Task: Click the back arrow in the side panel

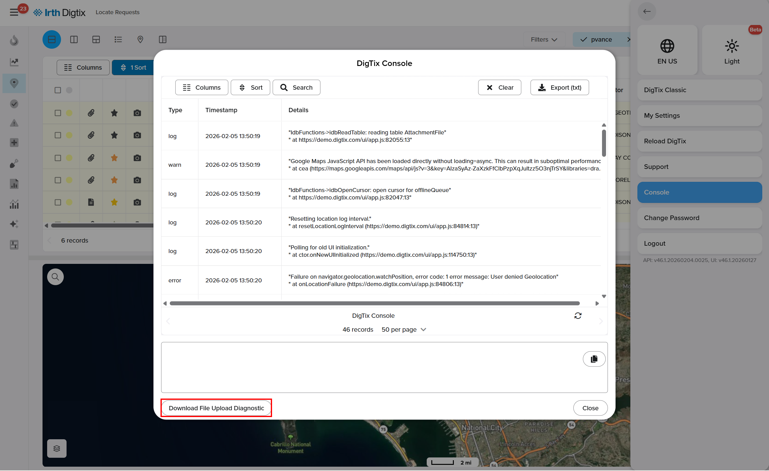Action: point(647,11)
